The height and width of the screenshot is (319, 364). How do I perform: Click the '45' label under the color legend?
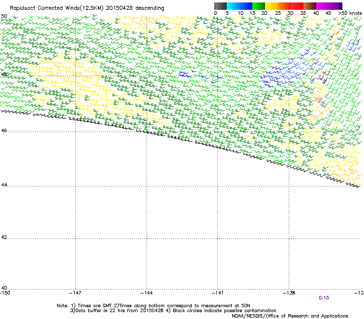(x=328, y=13)
